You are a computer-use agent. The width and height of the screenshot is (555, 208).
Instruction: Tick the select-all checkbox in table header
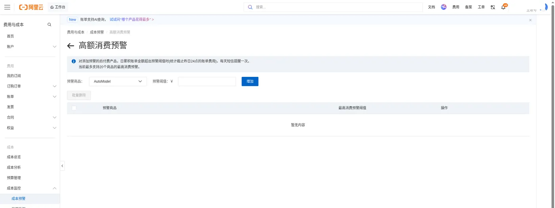click(74, 108)
